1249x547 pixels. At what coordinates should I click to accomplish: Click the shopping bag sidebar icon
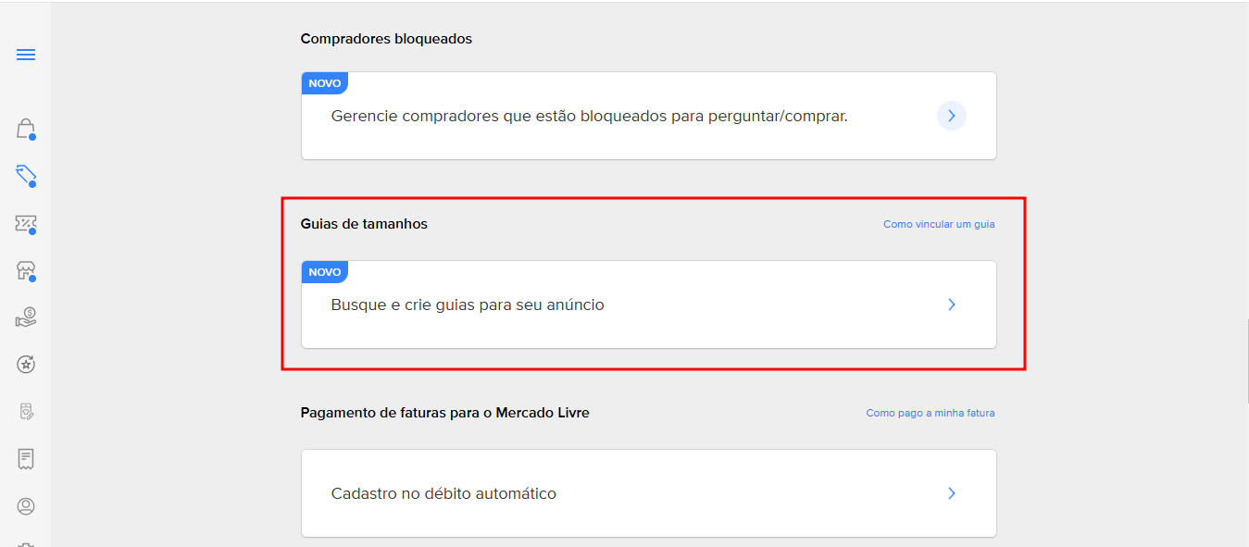tap(26, 128)
